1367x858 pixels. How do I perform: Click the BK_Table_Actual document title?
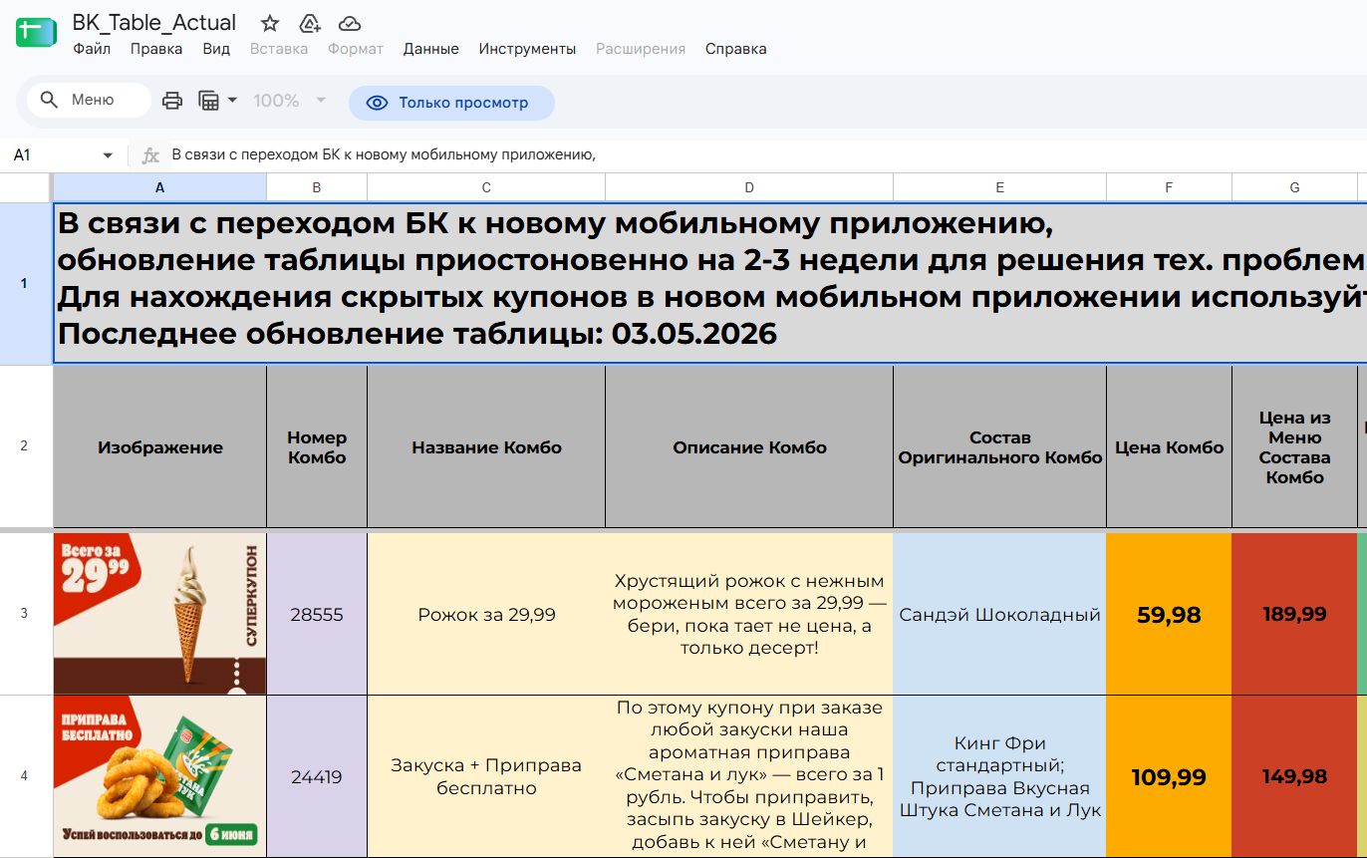pos(154,23)
